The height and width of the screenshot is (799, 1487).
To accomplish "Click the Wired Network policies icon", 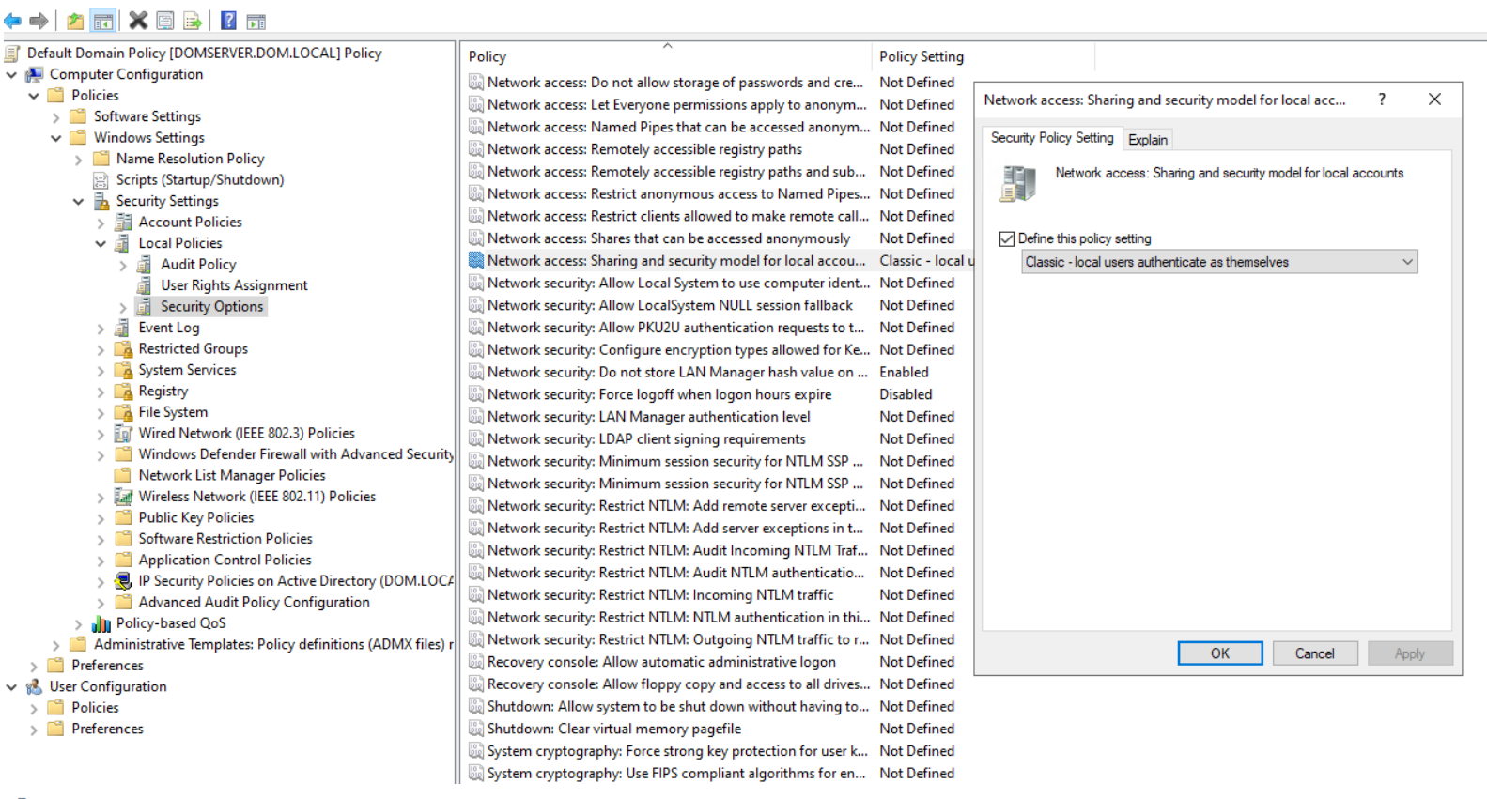I will (x=123, y=433).
